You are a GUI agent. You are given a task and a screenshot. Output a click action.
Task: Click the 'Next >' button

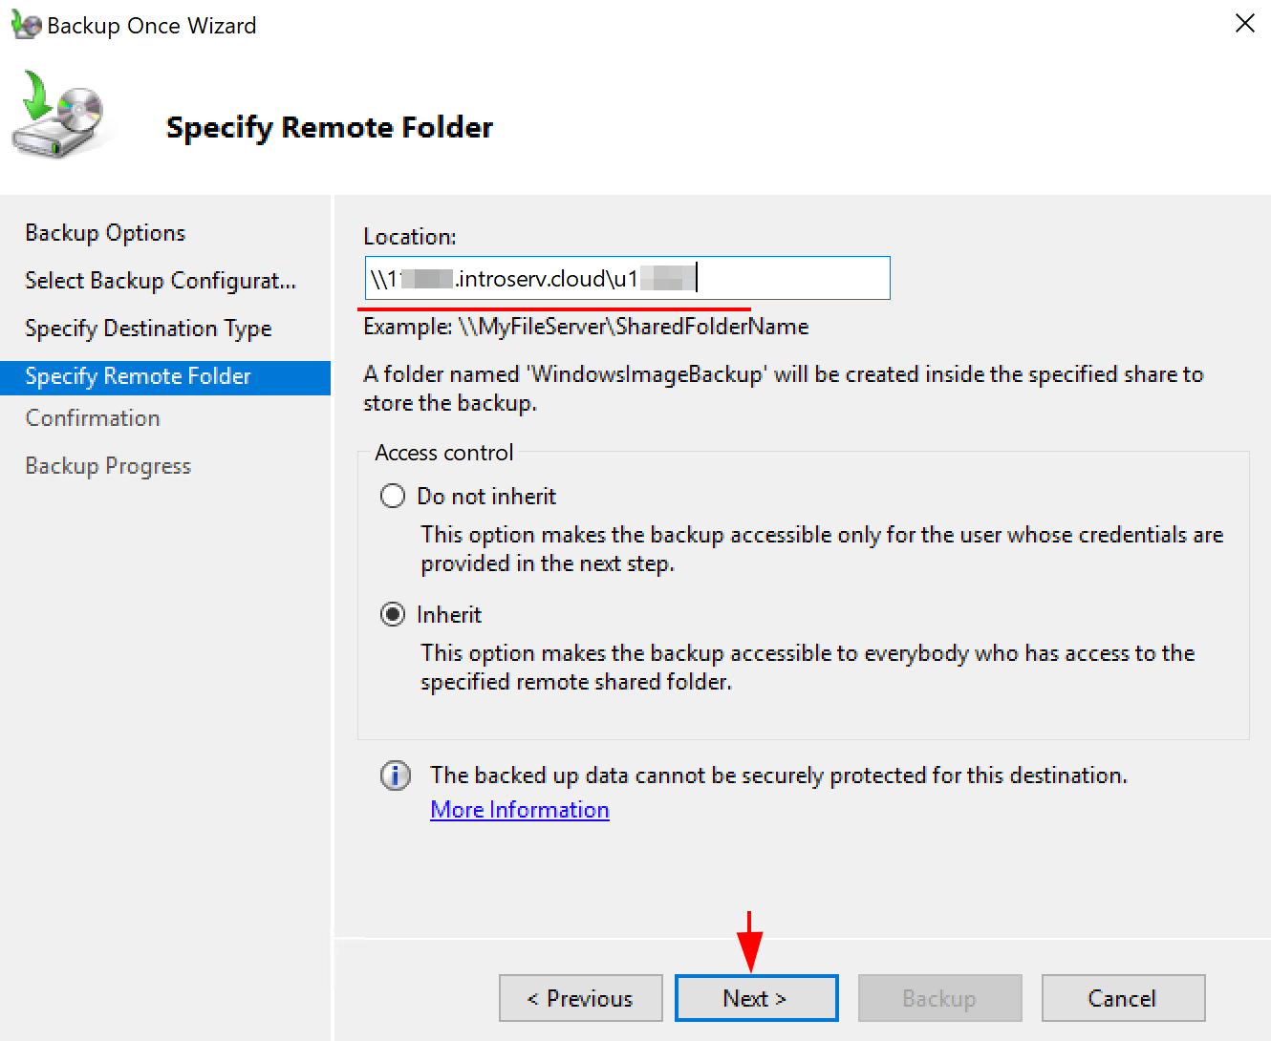(755, 997)
